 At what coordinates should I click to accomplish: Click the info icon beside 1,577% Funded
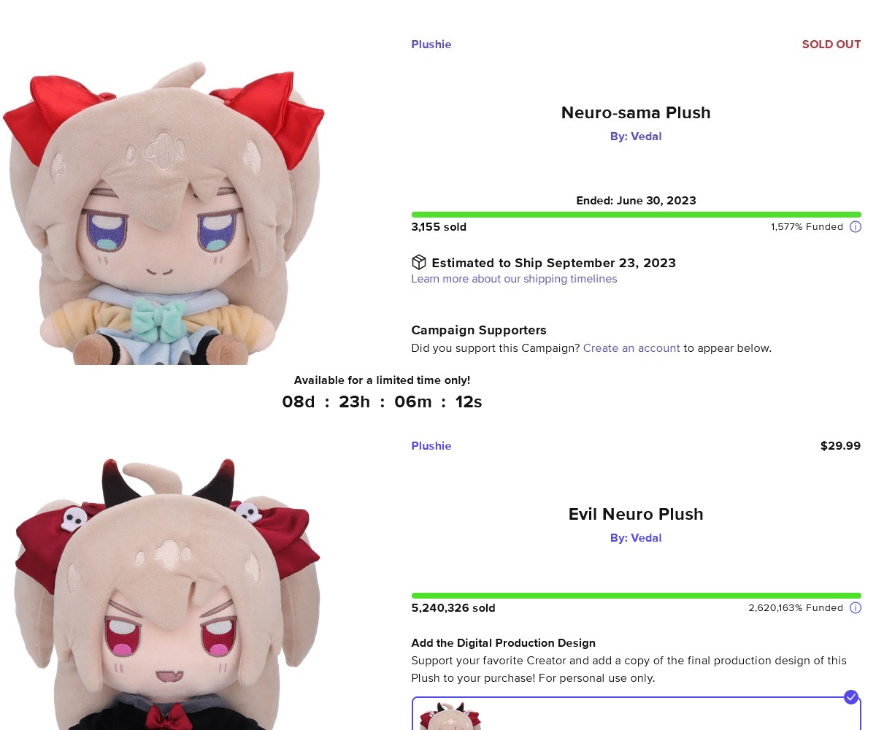point(856,227)
